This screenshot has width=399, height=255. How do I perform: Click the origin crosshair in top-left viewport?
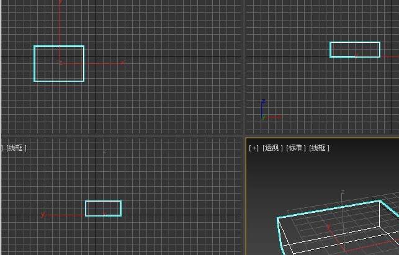tap(96, 56)
